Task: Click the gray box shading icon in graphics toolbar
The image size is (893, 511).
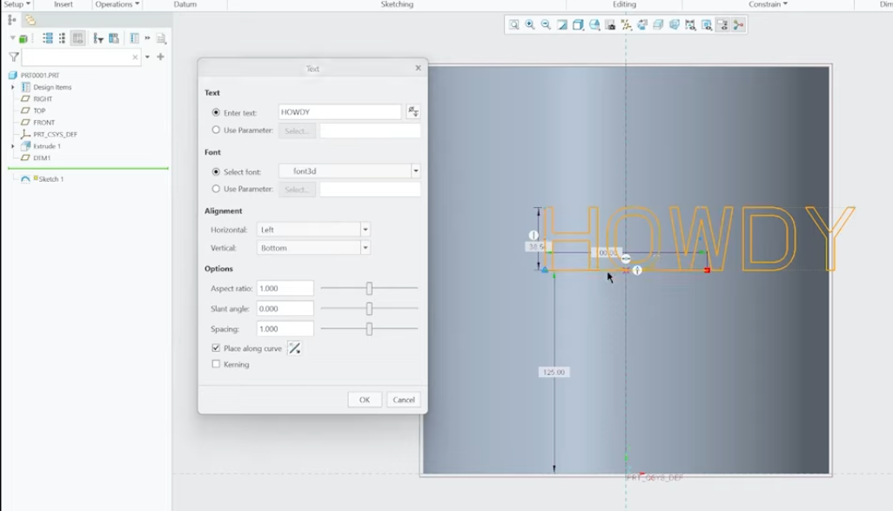Action: [x=658, y=24]
